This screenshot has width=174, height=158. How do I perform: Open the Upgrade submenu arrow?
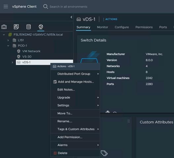pos(98,98)
